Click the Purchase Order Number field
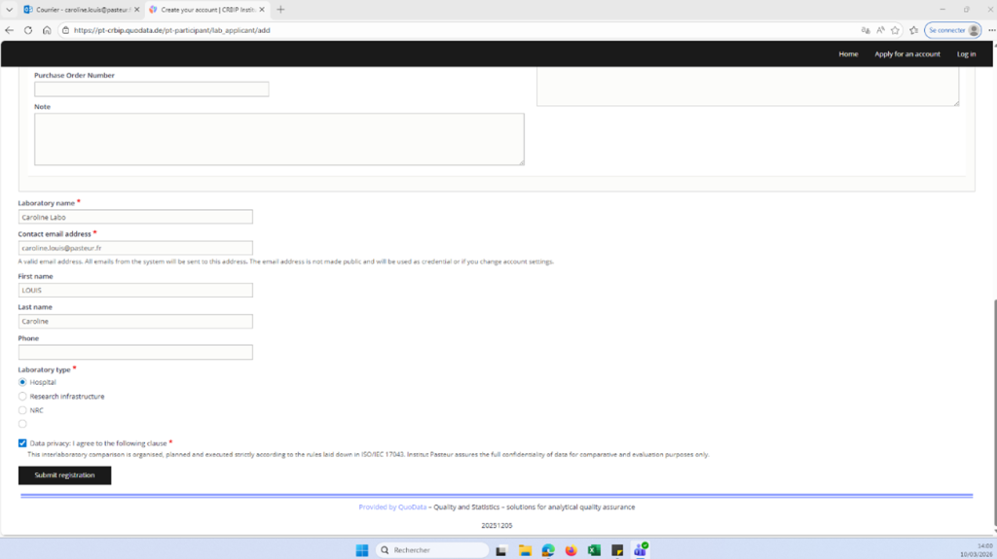The image size is (997, 559). point(151,88)
